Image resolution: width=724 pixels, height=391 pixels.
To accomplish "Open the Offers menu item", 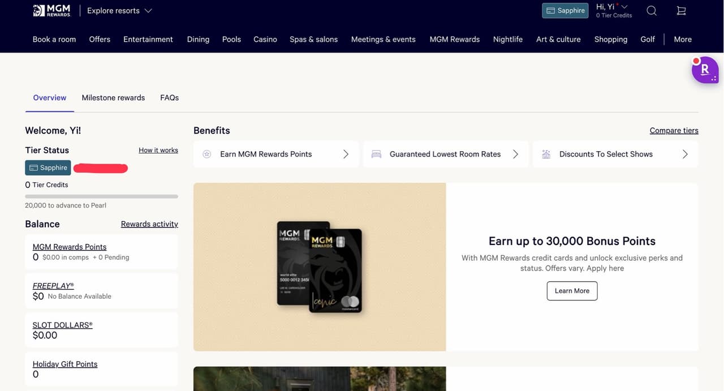I will [x=100, y=39].
